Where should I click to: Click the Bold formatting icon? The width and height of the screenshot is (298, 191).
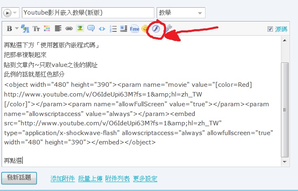pyautogui.click(x=9, y=29)
